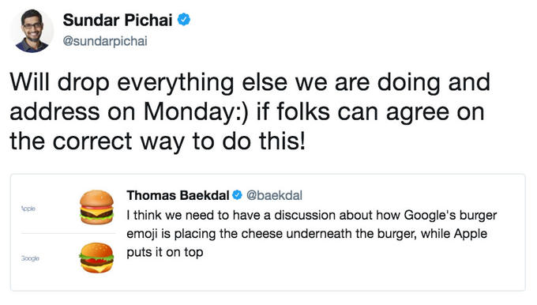Open the @baekdal handle
Screen dimensions: 537x305
point(274,195)
